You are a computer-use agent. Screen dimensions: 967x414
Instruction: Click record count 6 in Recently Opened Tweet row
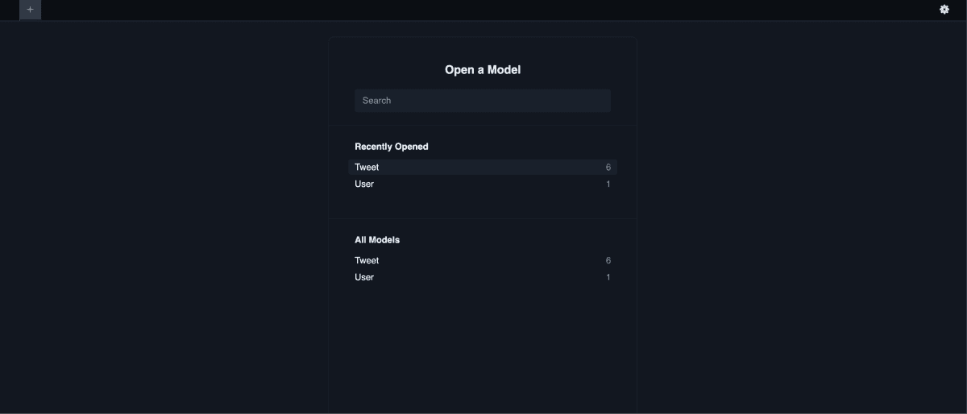coord(608,168)
